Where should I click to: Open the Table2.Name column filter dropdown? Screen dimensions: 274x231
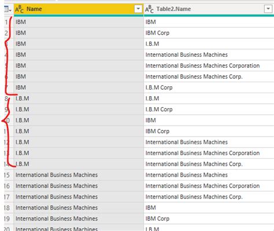coord(268,9)
